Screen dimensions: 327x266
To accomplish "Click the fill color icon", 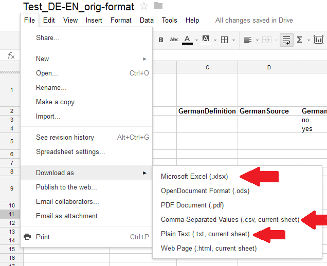I will click(205, 40).
